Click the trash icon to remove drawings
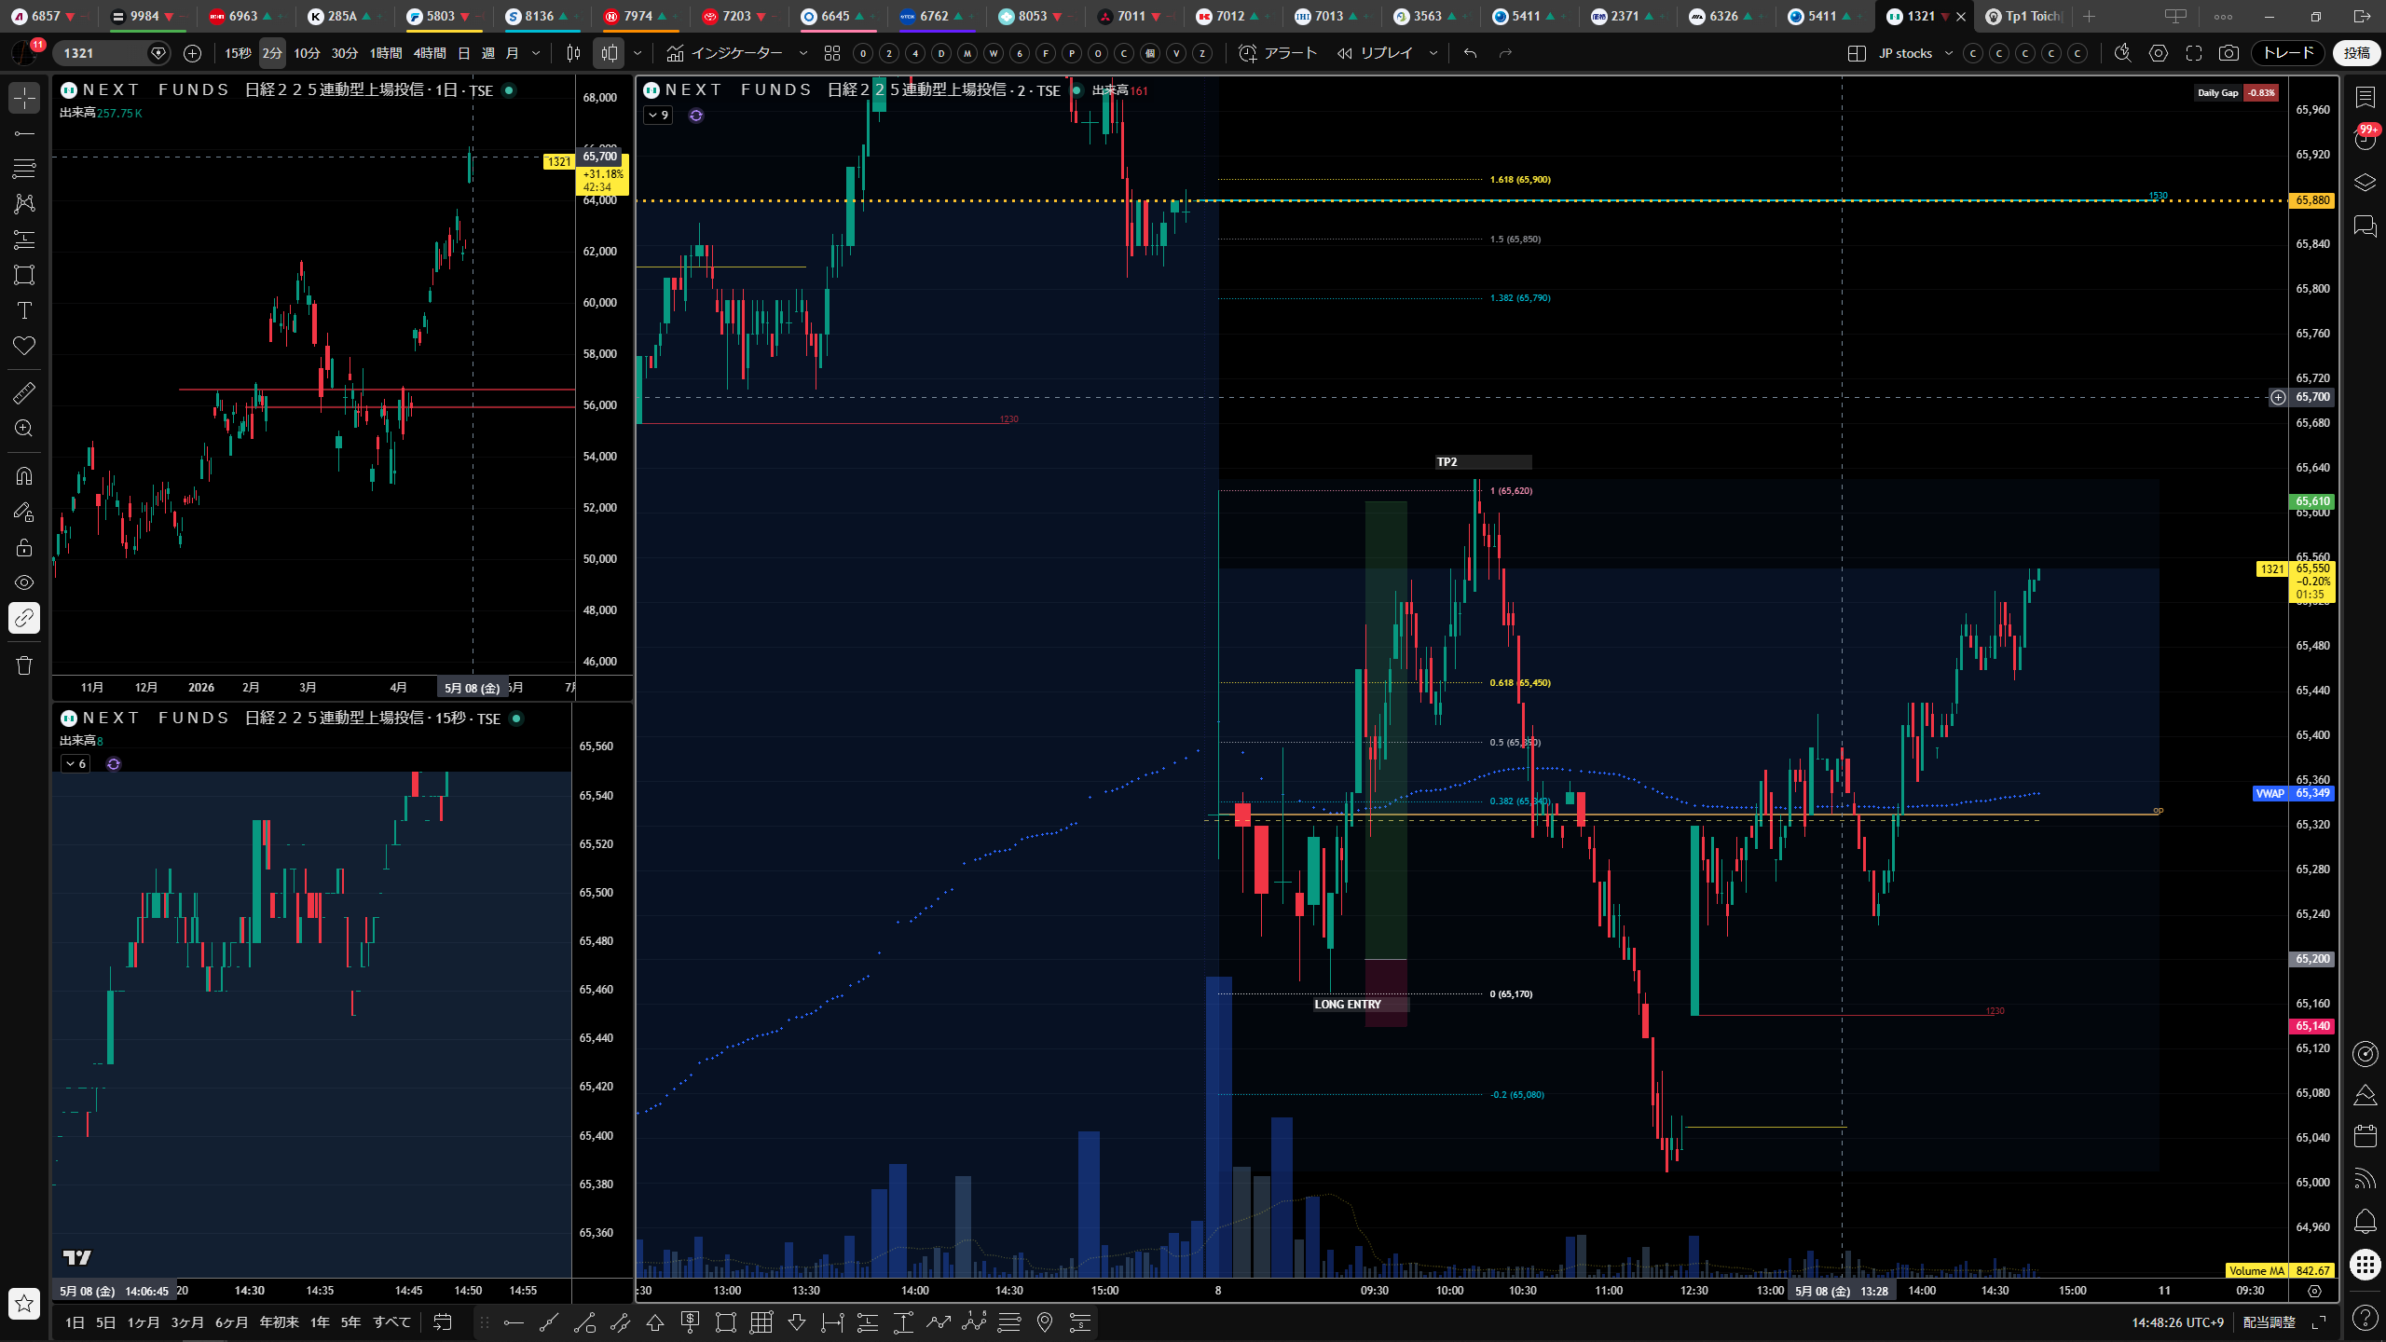This screenshot has height=1342, width=2386. click(x=24, y=665)
